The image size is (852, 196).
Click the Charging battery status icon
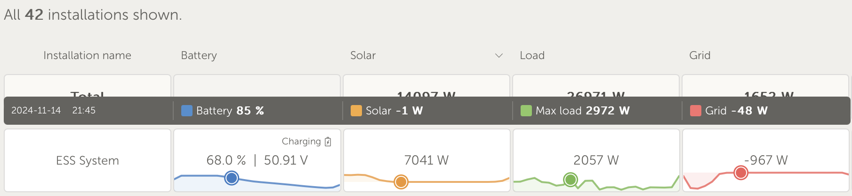[x=328, y=142]
